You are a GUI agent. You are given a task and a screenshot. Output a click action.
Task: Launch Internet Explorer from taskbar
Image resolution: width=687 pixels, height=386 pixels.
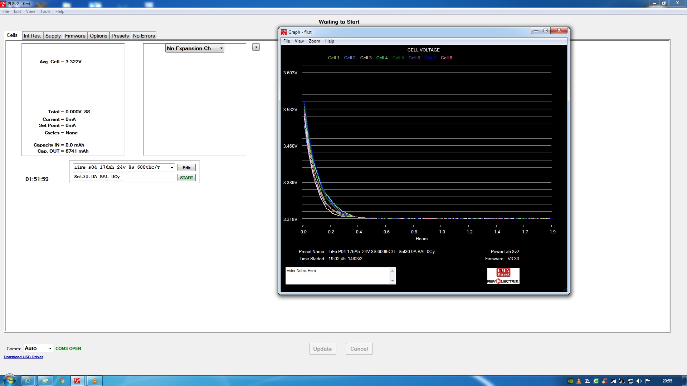tap(28, 381)
